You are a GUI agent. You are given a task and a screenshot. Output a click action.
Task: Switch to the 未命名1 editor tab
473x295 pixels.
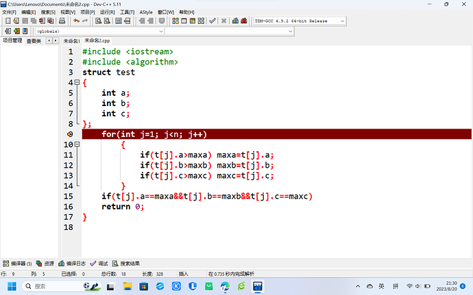tap(71, 41)
